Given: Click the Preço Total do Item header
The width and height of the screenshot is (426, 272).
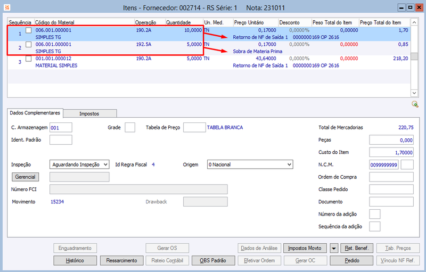Looking at the screenshot, I should [x=384, y=22].
